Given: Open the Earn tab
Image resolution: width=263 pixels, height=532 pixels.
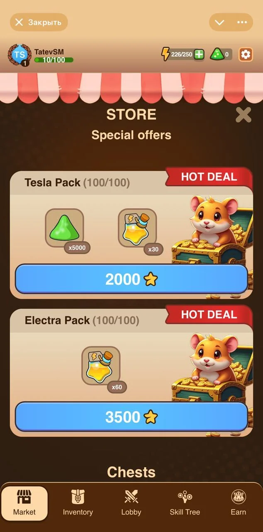Looking at the screenshot, I should (x=238, y=503).
